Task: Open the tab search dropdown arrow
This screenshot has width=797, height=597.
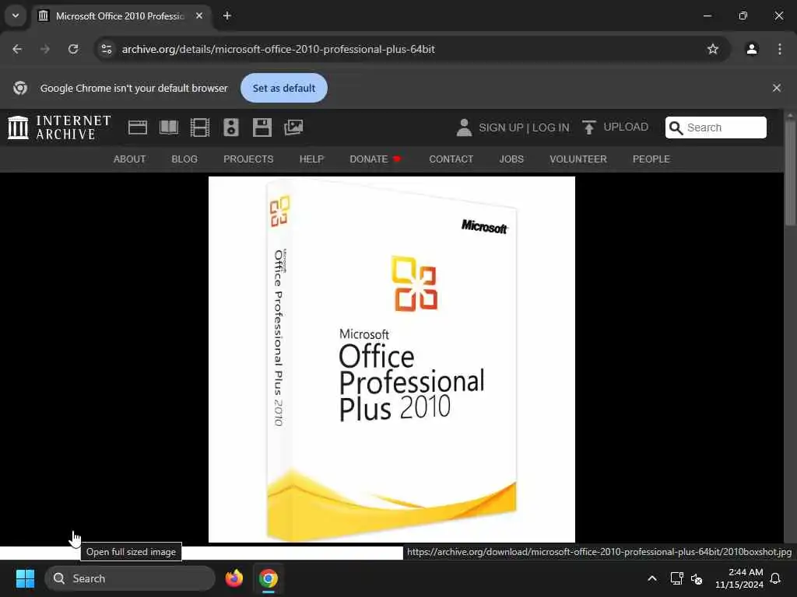Action: click(x=16, y=16)
